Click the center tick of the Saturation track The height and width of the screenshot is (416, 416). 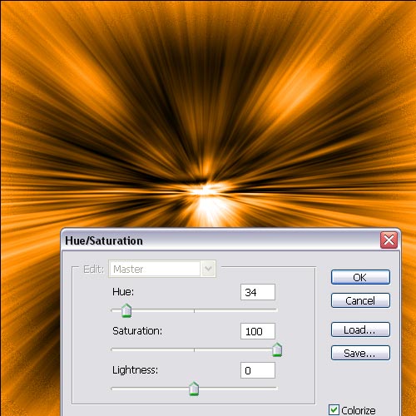coord(194,349)
